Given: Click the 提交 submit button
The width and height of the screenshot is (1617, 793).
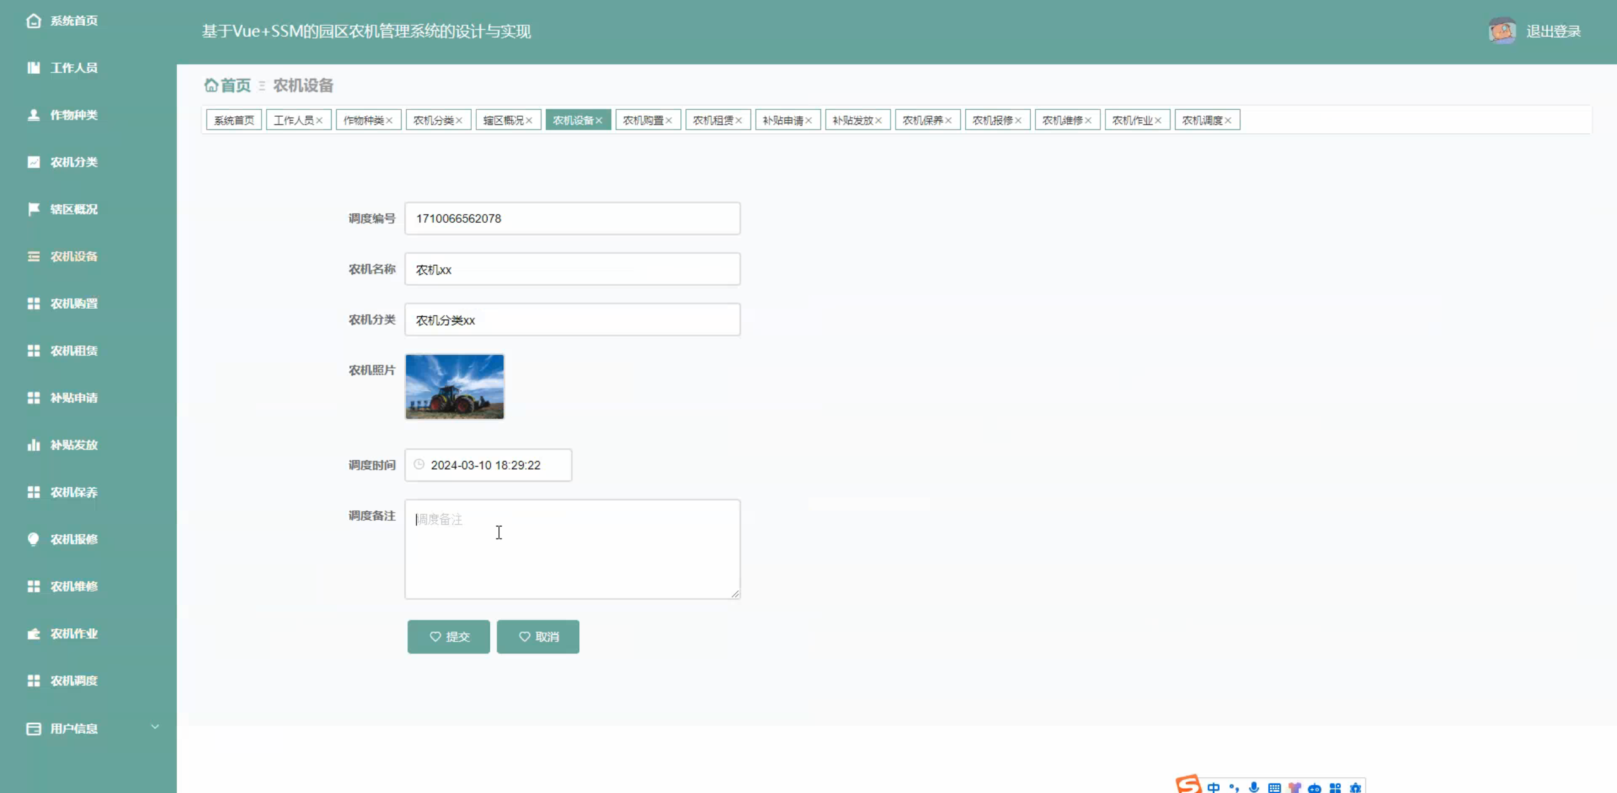Looking at the screenshot, I should (448, 636).
